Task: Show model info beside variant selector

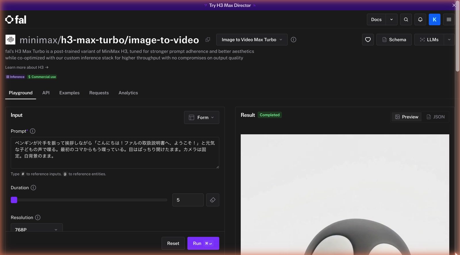Action: coord(294,40)
